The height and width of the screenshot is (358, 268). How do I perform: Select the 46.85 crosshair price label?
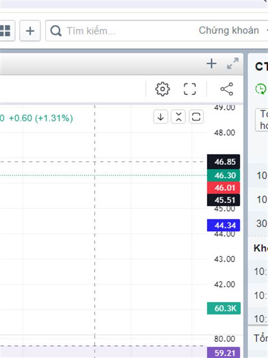pyautogui.click(x=224, y=162)
